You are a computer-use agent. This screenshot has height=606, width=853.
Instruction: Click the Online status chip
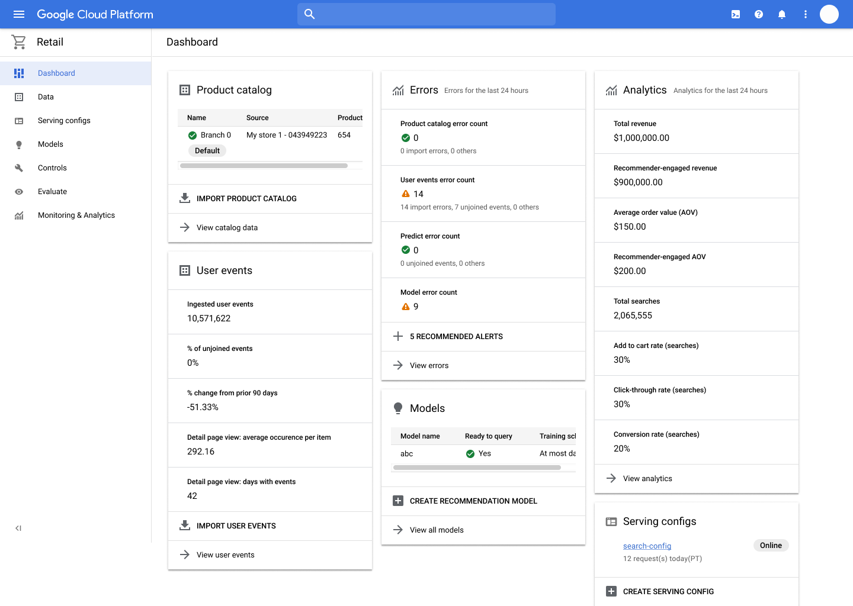coord(771,546)
